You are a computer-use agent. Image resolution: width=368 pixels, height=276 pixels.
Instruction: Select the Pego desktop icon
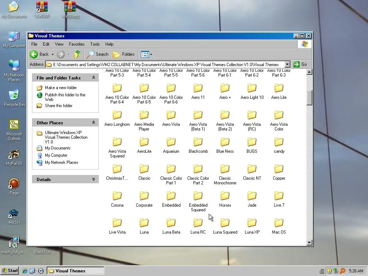click(14, 187)
